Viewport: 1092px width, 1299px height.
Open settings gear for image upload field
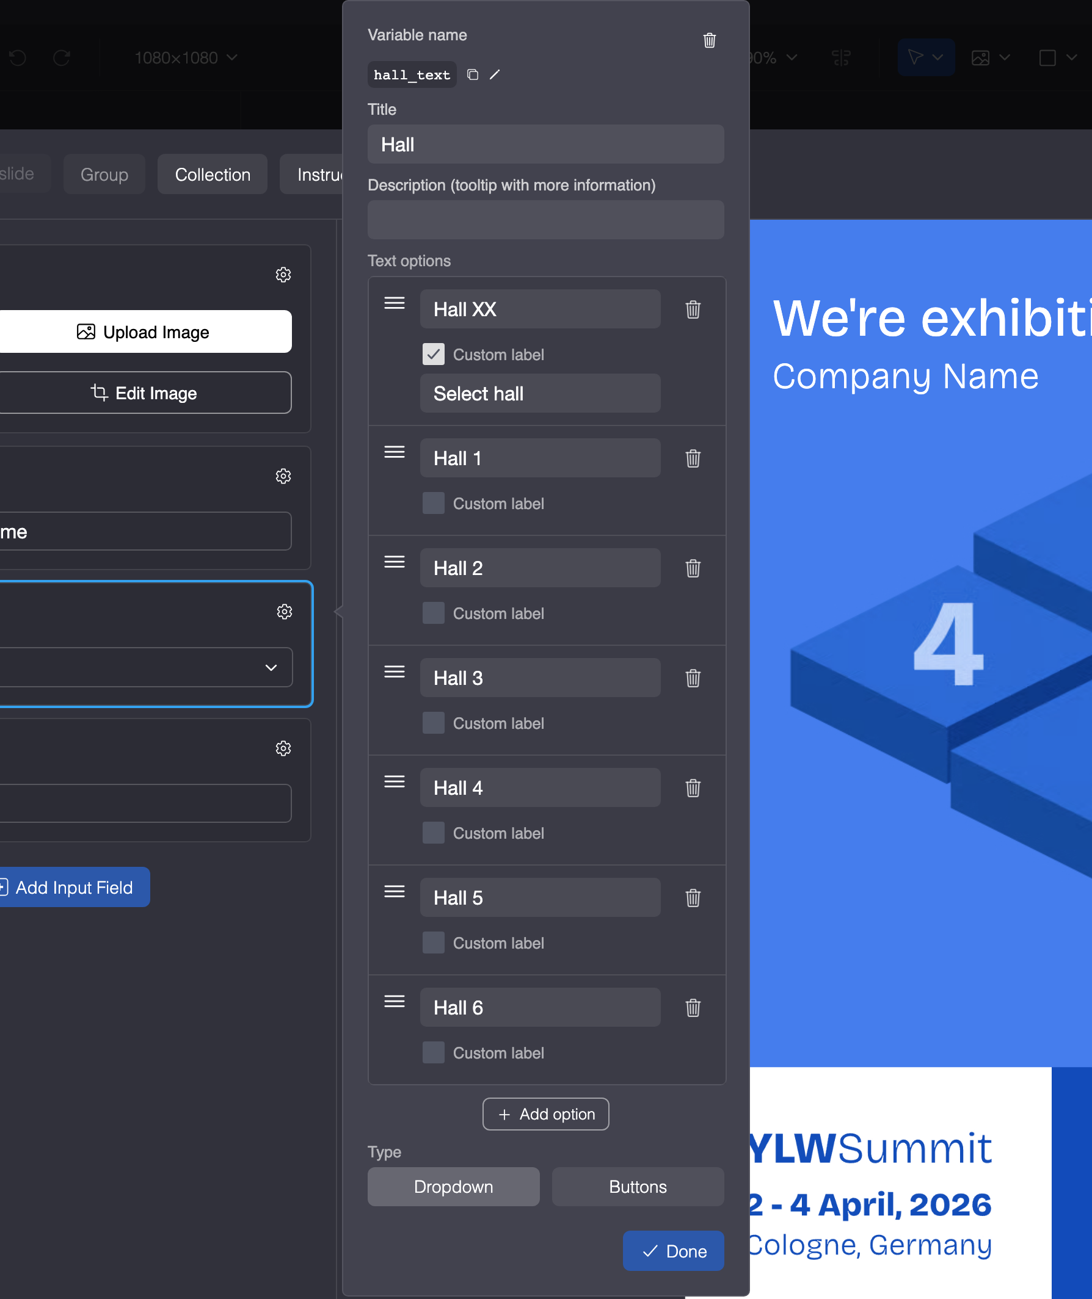coord(283,275)
